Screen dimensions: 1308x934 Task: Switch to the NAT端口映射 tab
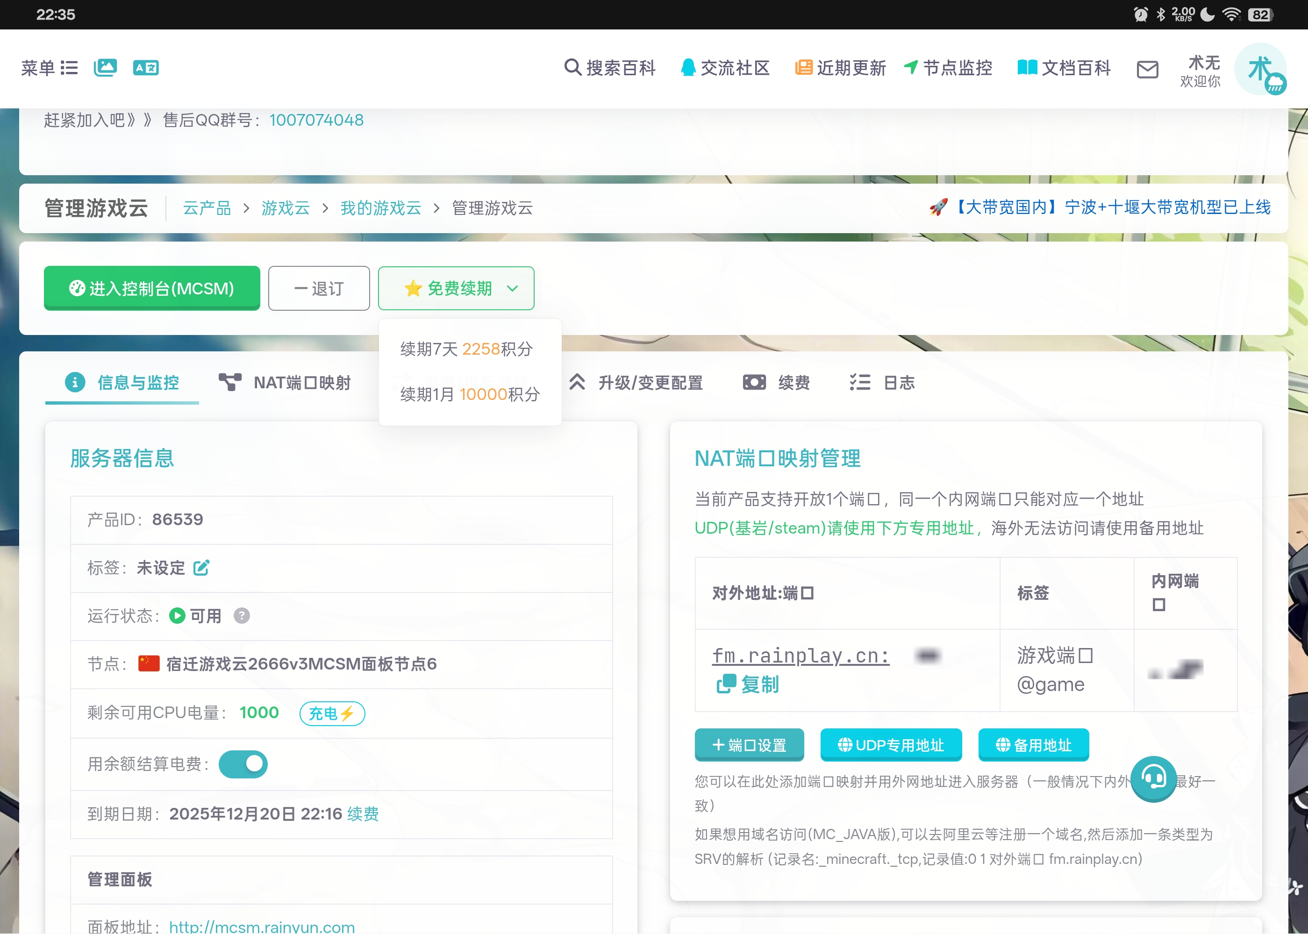pyautogui.click(x=285, y=383)
